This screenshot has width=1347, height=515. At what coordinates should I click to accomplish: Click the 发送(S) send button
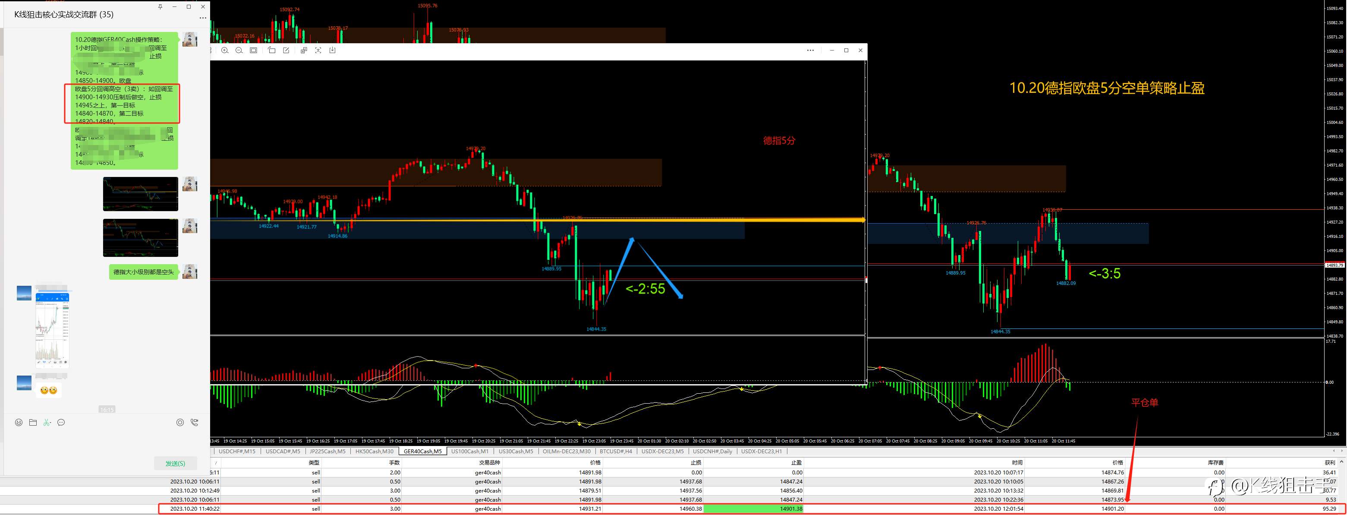tap(175, 463)
